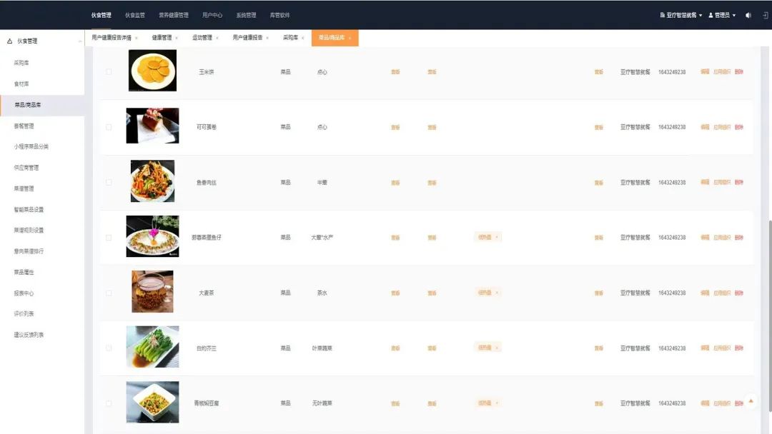Click the red delete link in 鱼香肉丝 row
Image resolution: width=772 pixels, height=434 pixels.
pyautogui.click(x=739, y=182)
